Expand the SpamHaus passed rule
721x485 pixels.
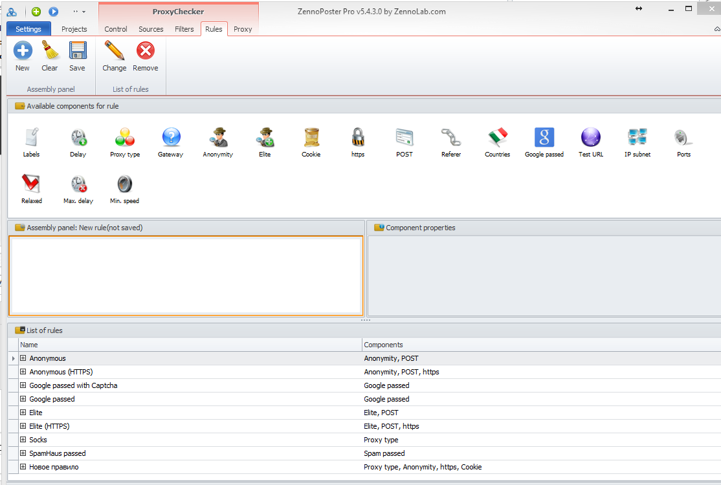[23, 453]
